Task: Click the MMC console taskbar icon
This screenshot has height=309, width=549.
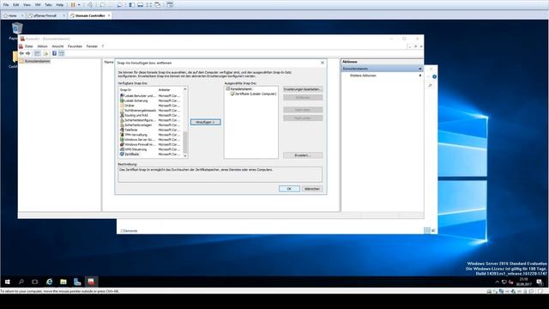Action: pos(91,282)
